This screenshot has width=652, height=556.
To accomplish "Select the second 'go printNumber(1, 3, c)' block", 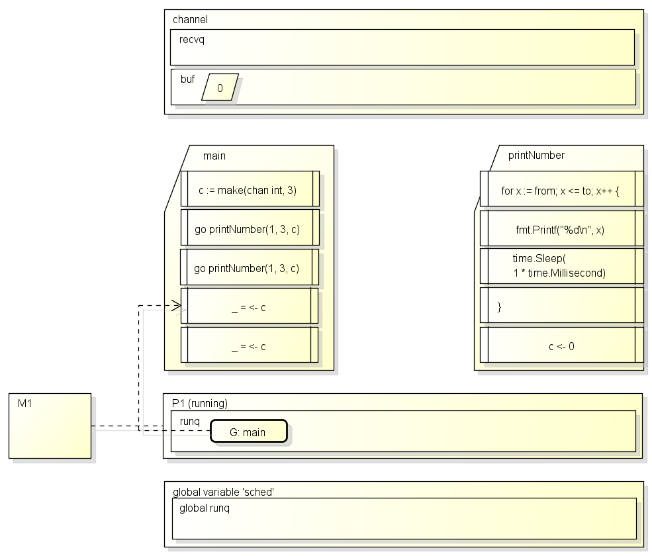I will pos(249,267).
